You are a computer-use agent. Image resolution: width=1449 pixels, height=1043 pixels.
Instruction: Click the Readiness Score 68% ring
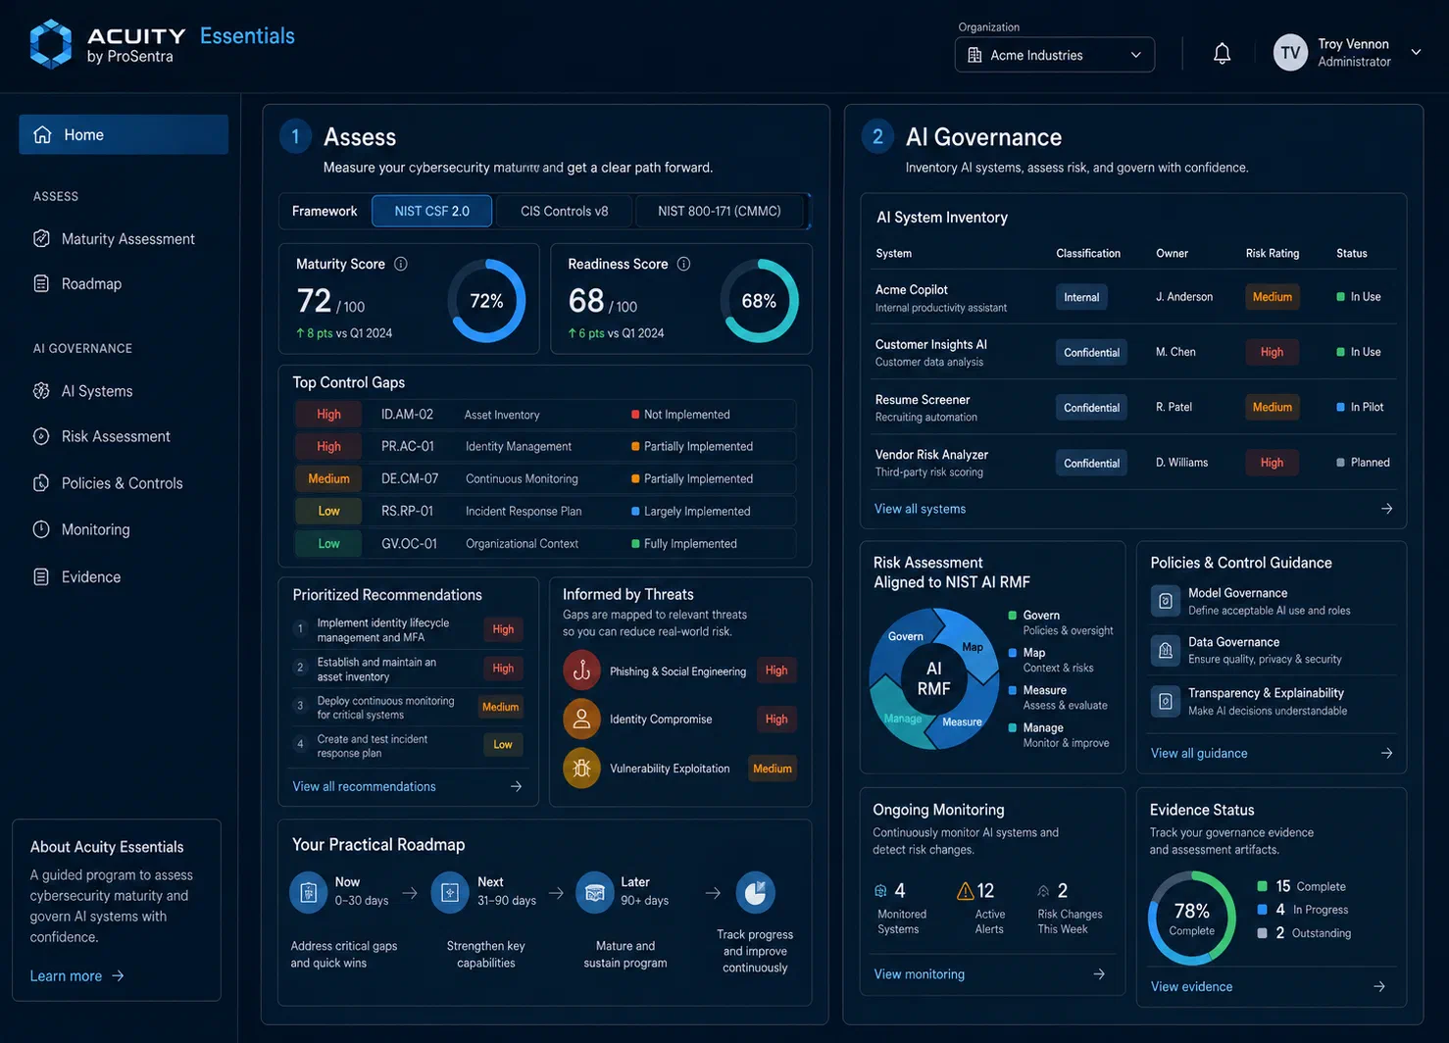point(759,301)
